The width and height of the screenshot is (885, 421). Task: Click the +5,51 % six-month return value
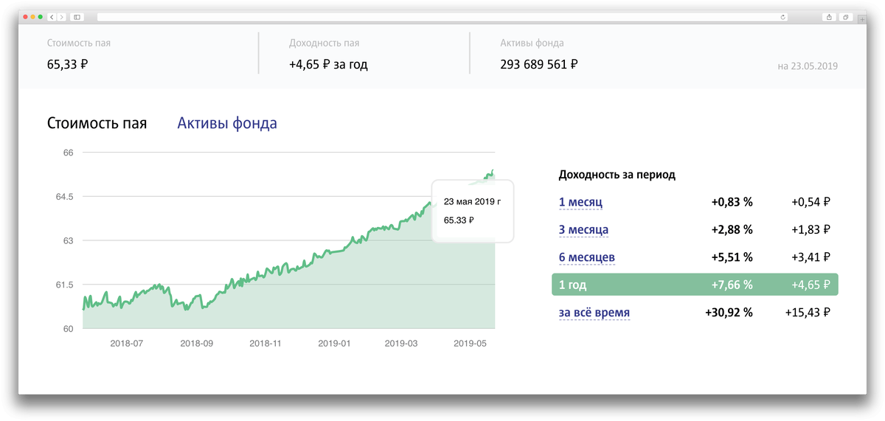click(x=732, y=257)
